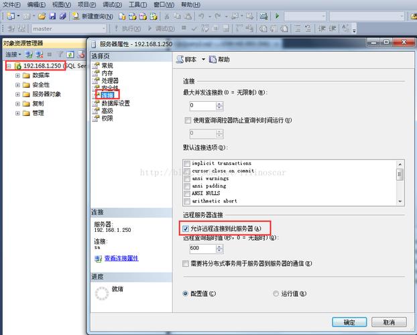Image resolution: width=417 pixels, height=335 pixels.
Task: Check ANSI NULLS option
Action: click(x=187, y=193)
